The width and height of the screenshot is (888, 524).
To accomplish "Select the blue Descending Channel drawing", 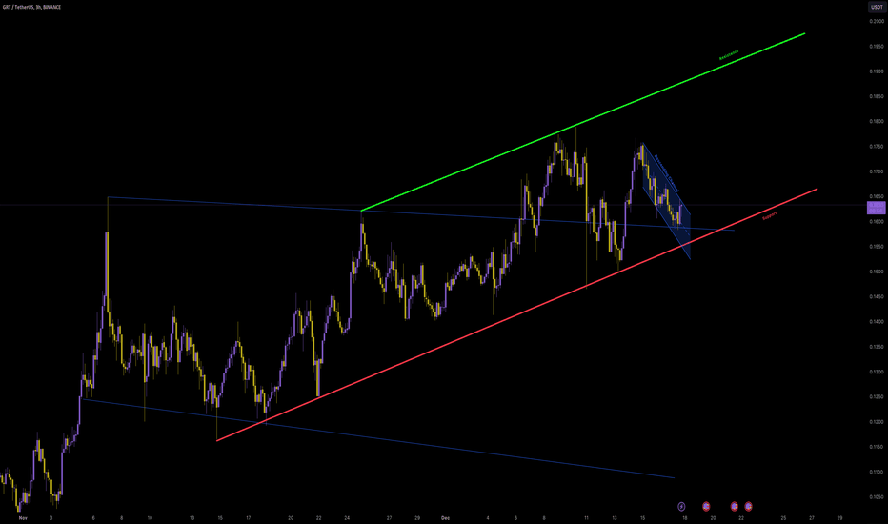I will (667, 201).
